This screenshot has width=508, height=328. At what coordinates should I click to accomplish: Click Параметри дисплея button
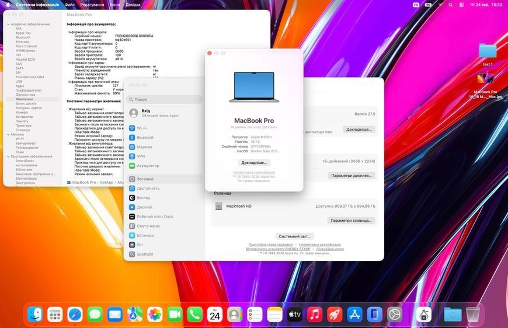point(352,176)
